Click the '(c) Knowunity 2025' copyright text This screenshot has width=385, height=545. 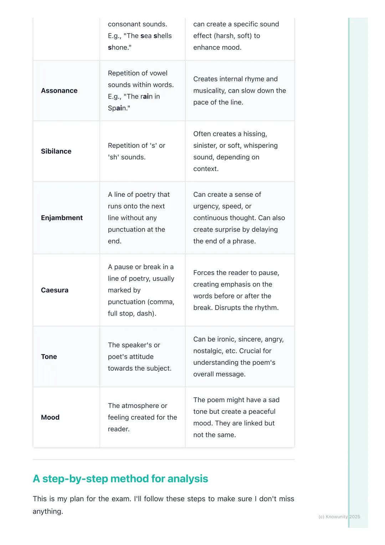click(x=339, y=517)
